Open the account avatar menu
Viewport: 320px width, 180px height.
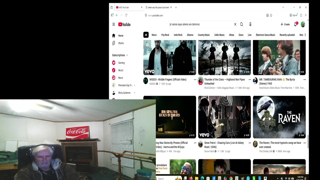point(303,24)
